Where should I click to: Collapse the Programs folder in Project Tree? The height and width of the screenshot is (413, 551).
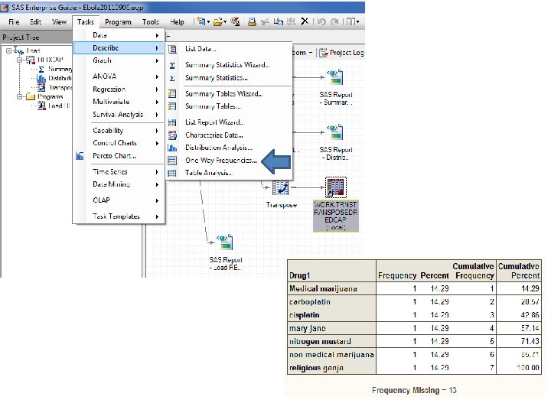pyautogui.click(x=20, y=96)
